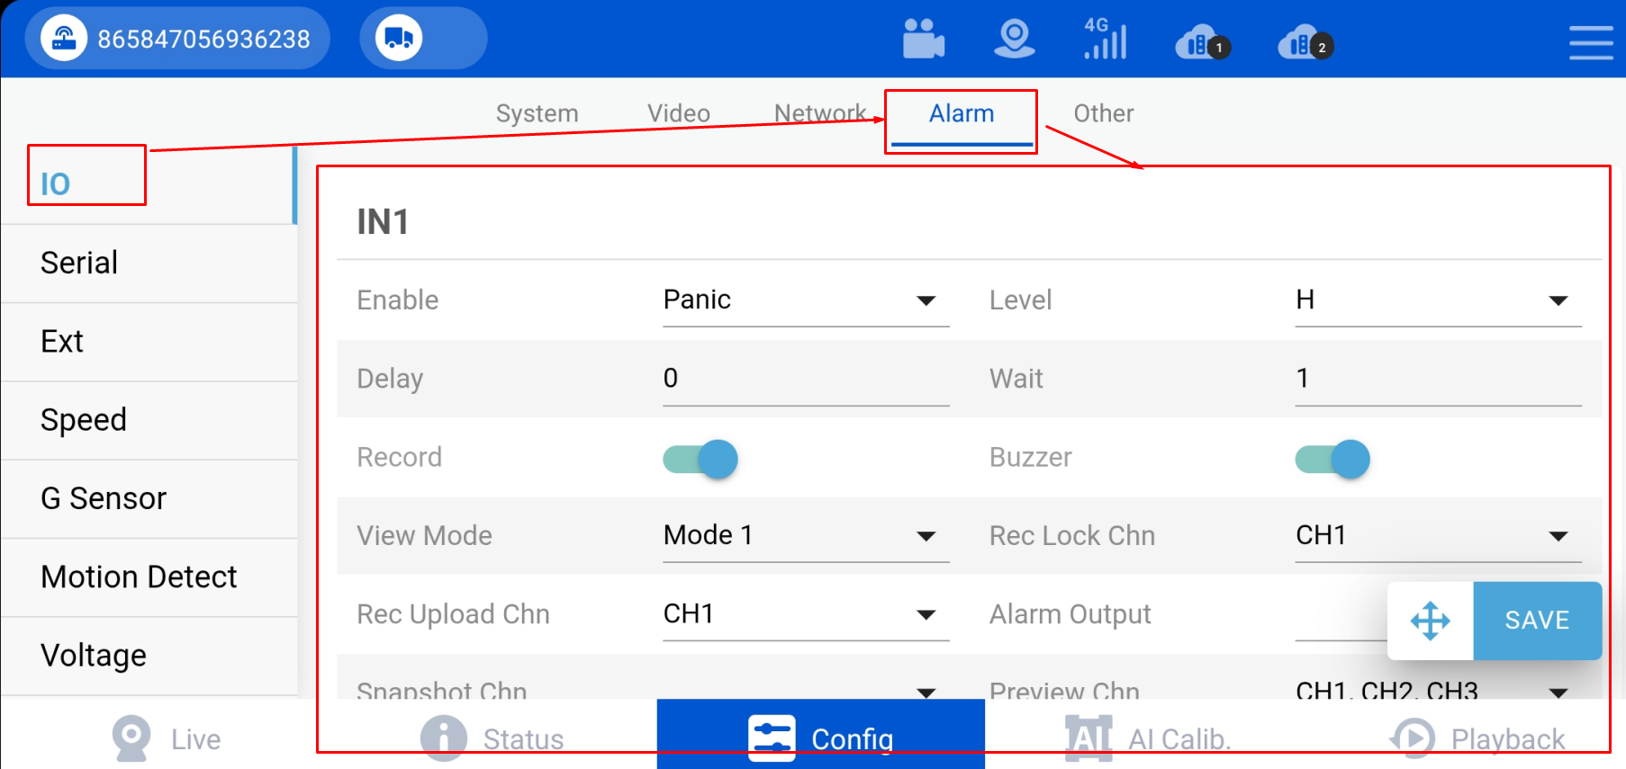Open the hamburger menu icon

coord(1591,42)
